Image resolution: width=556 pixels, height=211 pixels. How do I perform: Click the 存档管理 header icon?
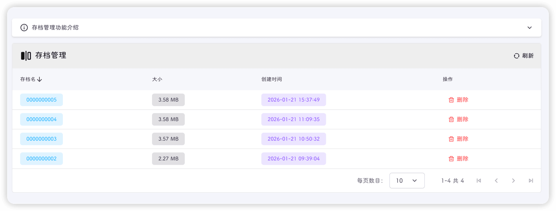click(26, 56)
